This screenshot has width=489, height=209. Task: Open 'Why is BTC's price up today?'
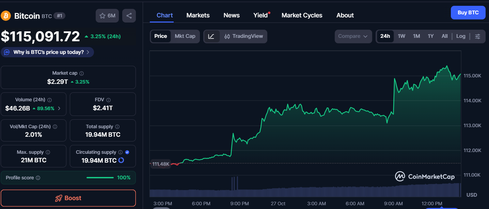47,52
